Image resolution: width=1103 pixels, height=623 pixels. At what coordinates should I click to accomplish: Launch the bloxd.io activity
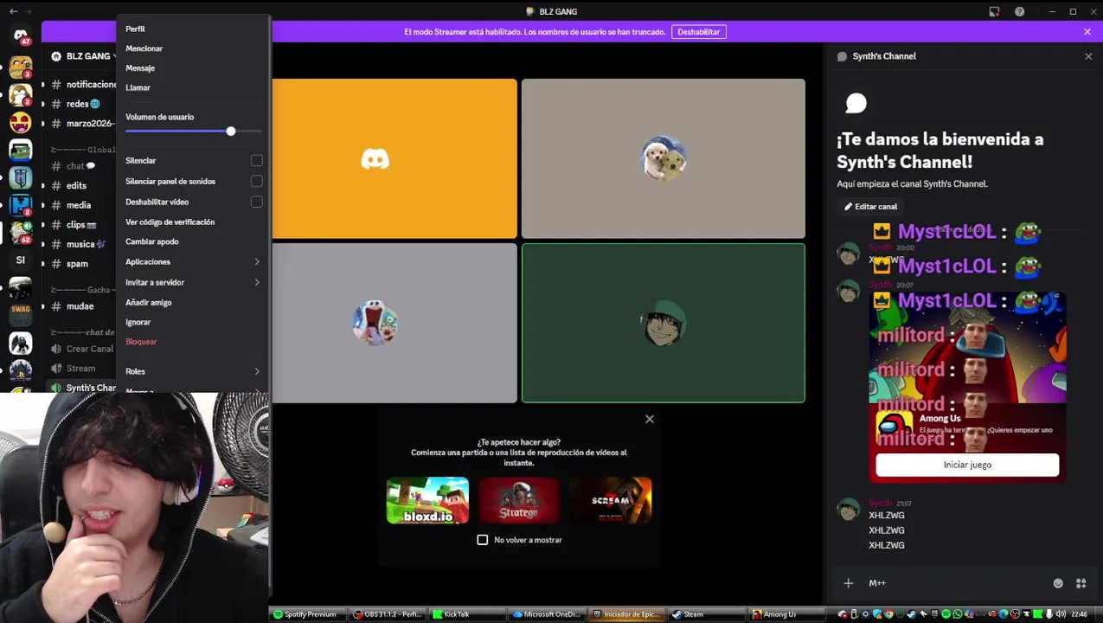427,500
